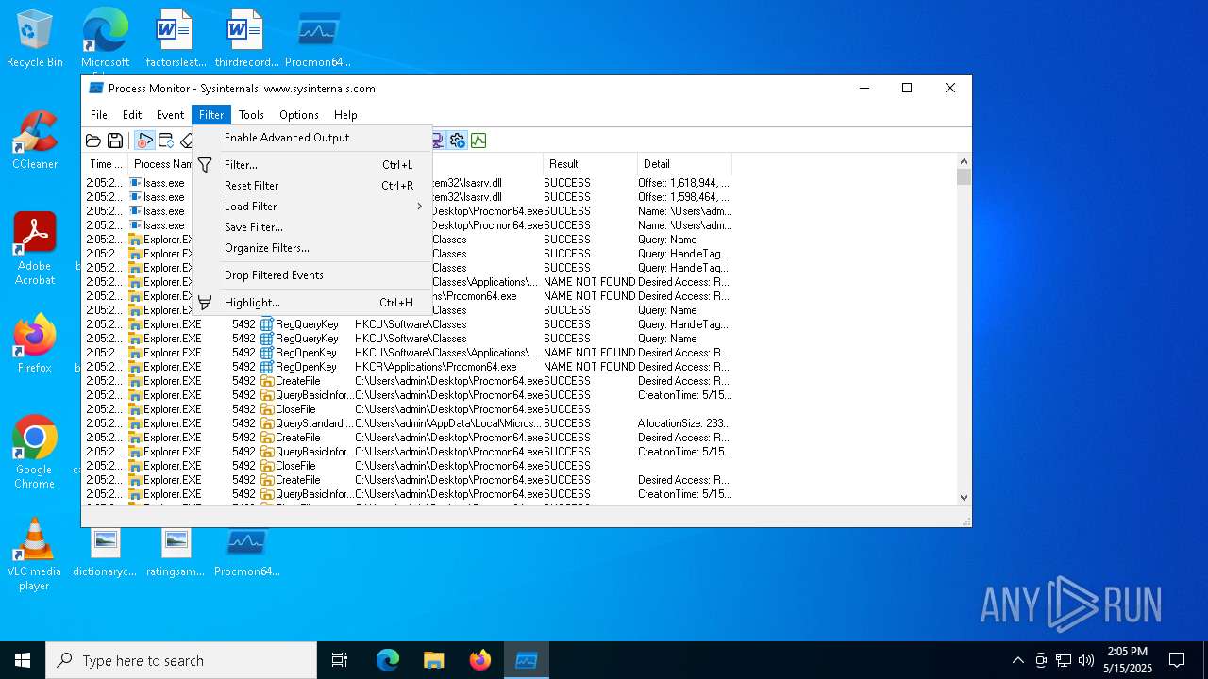The height and width of the screenshot is (679, 1208).
Task: Select top-row Procmon64 desktop icon
Action: click(318, 39)
